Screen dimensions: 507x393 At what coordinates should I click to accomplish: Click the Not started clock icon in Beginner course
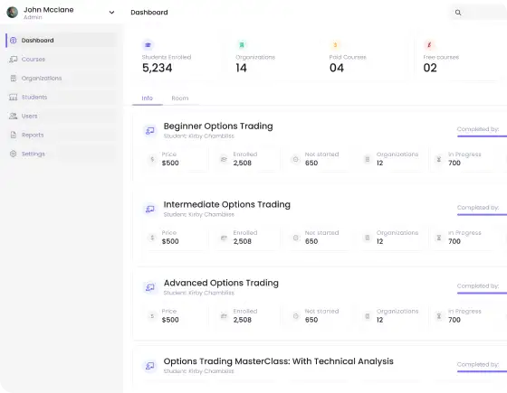point(295,159)
